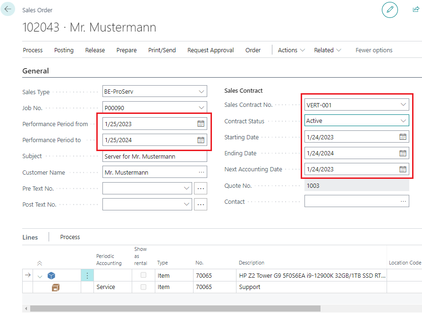Click the Lines section heading

click(x=30, y=237)
